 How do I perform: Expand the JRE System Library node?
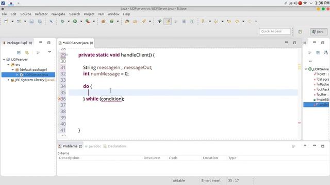pyautogui.click(x=8, y=80)
